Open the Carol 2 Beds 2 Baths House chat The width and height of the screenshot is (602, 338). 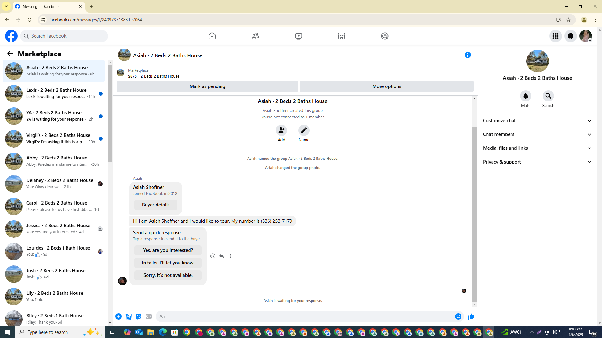coord(54,206)
